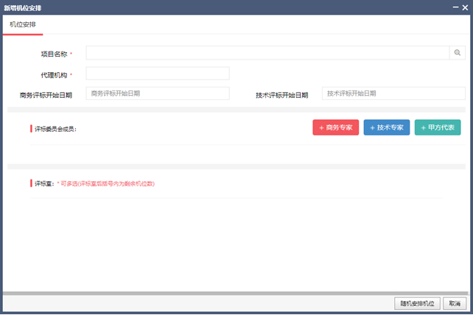Click the project name search magnifier icon
The width and height of the screenshot is (473, 315).
[457, 53]
